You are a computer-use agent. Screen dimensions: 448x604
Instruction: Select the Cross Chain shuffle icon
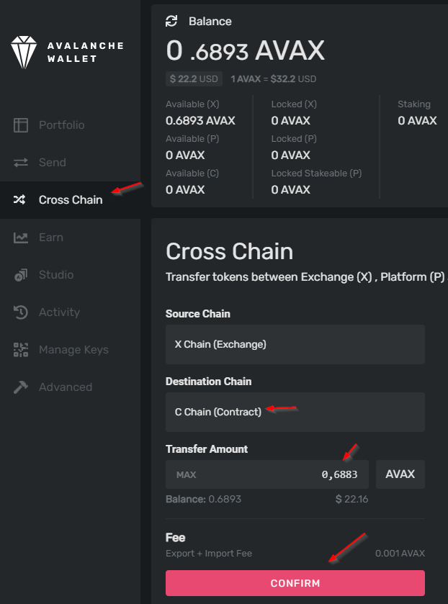21,200
